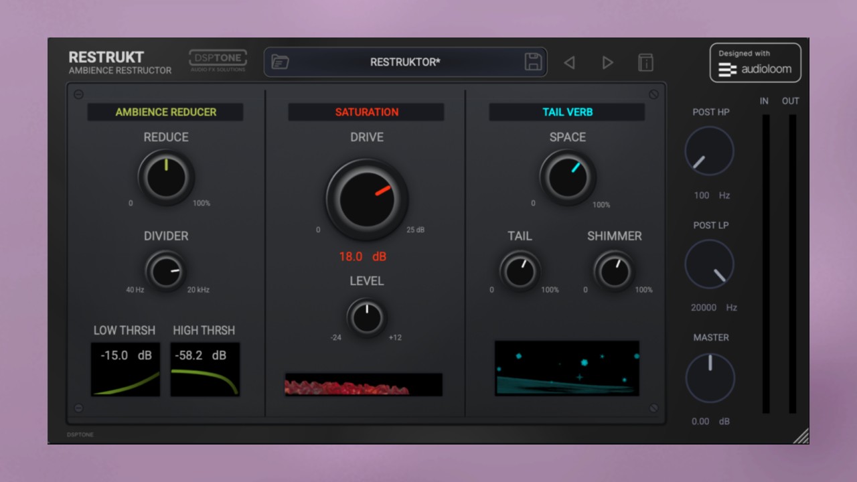
Task: Click the DIVIDER frequency knob
Action: (165, 271)
